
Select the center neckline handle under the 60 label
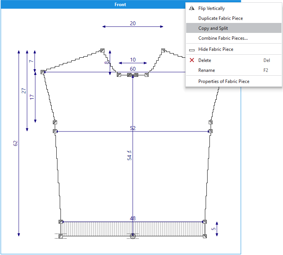click(x=133, y=75)
